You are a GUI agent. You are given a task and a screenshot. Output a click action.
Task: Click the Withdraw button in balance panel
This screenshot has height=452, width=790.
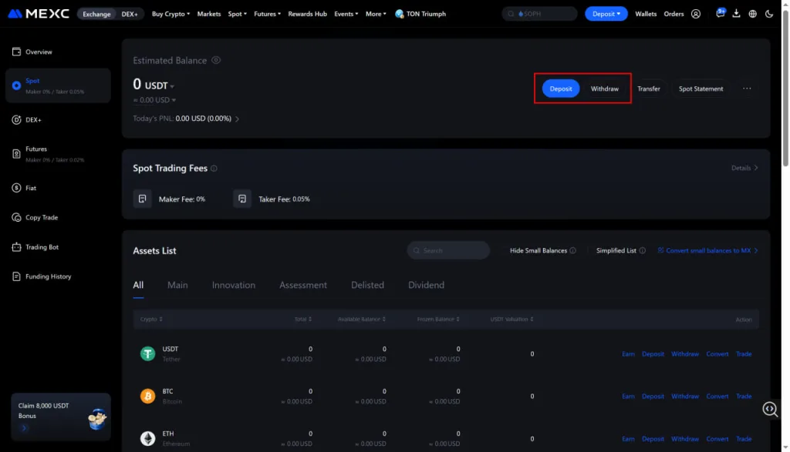tap(605, 89)
